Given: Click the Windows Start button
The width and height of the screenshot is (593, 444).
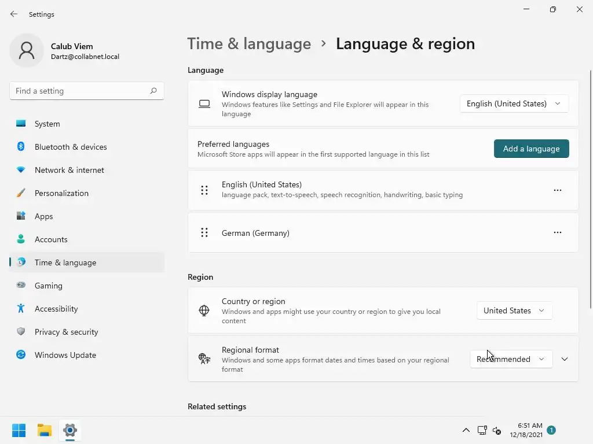Looking at the screenshot, I should click(x=19, y=430).
